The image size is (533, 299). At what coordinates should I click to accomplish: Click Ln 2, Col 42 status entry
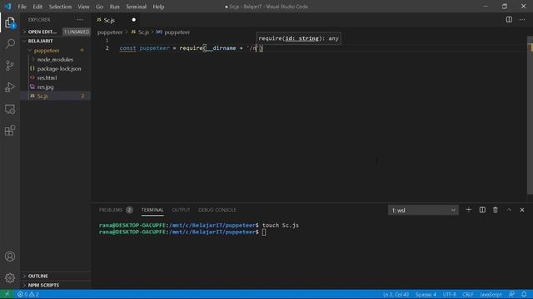pos(396,294)
